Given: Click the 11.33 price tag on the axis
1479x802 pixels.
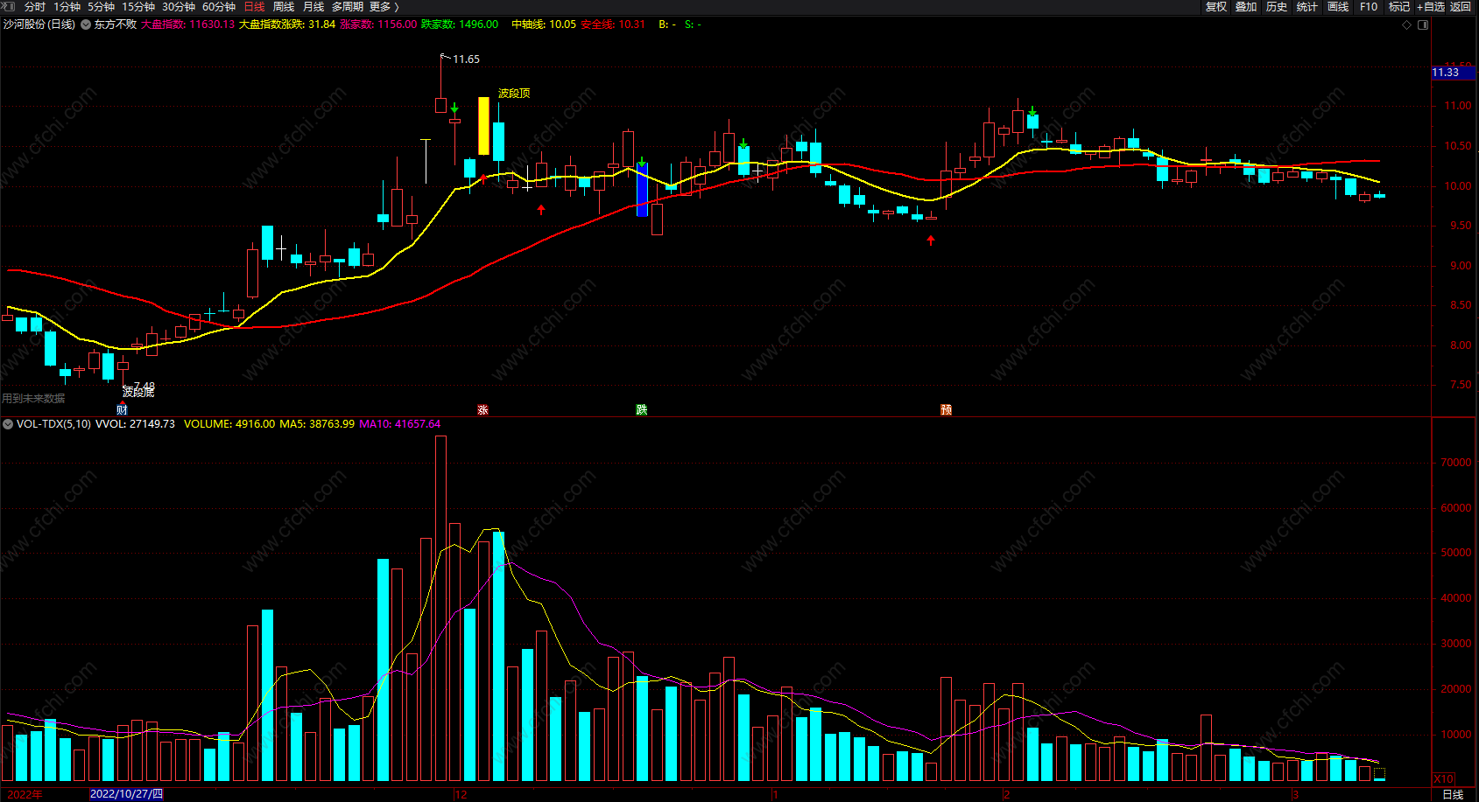Looking at the screenshot, I should (x=1452, y=73).
